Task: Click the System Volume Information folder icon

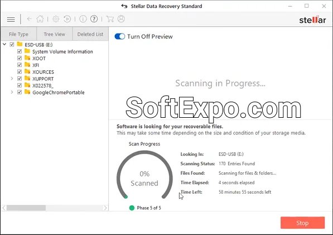Action: click(27, 51)
